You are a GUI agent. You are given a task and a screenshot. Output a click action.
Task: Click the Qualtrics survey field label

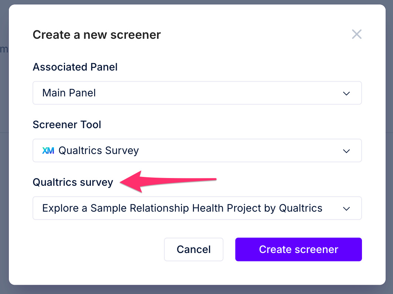[73, 182]
